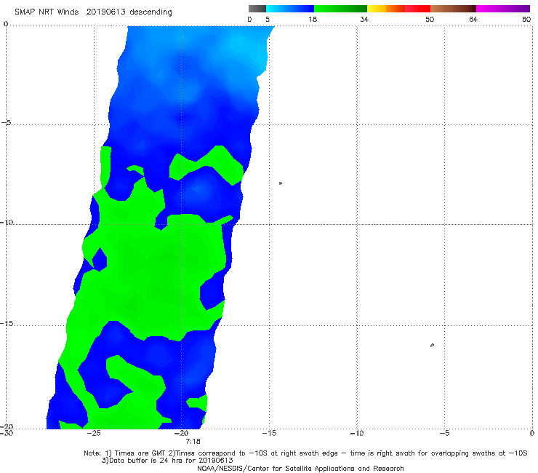Pick the magenta-purple segment of the color bar
This screenshot has height=473, width=538.
(503, 9)
